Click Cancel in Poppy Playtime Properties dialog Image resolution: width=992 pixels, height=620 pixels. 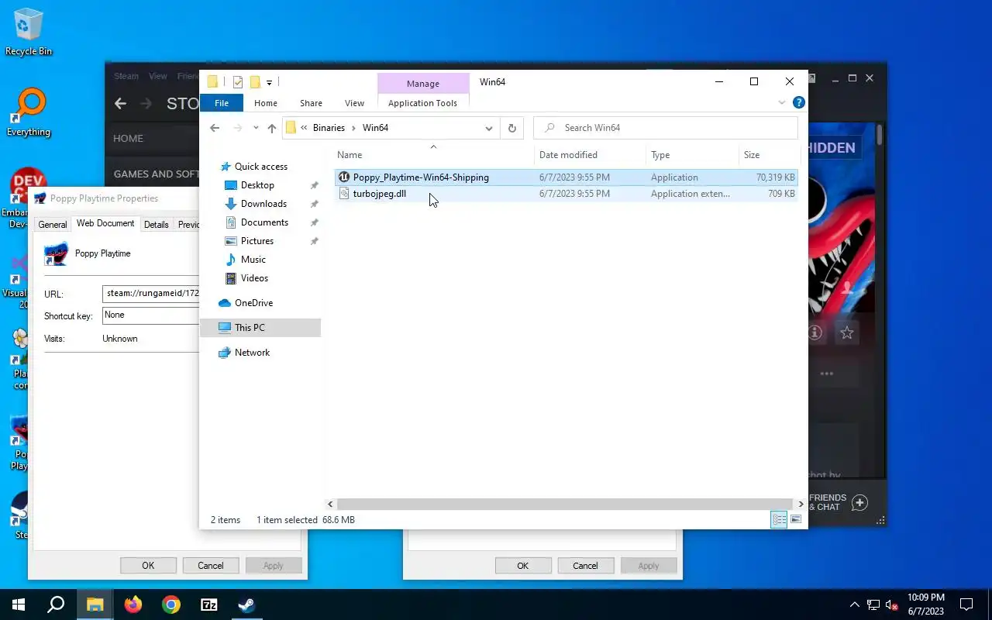point(210,566)
